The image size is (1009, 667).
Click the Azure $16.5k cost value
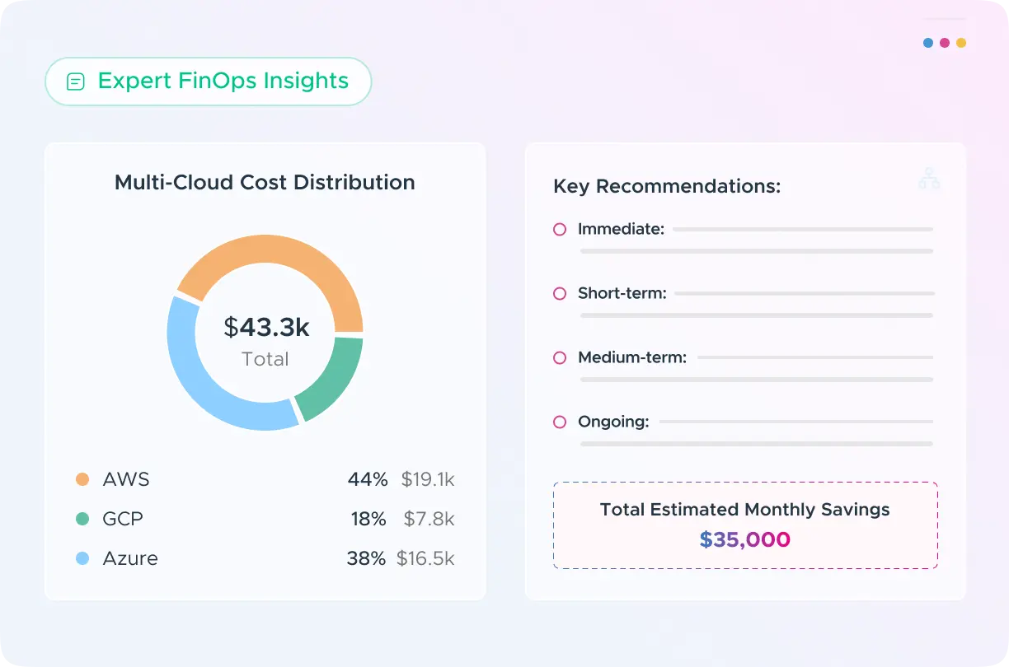pyautogui.click(x=425, y=558)
